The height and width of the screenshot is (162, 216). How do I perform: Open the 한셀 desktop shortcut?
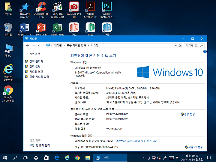[90, 29]
